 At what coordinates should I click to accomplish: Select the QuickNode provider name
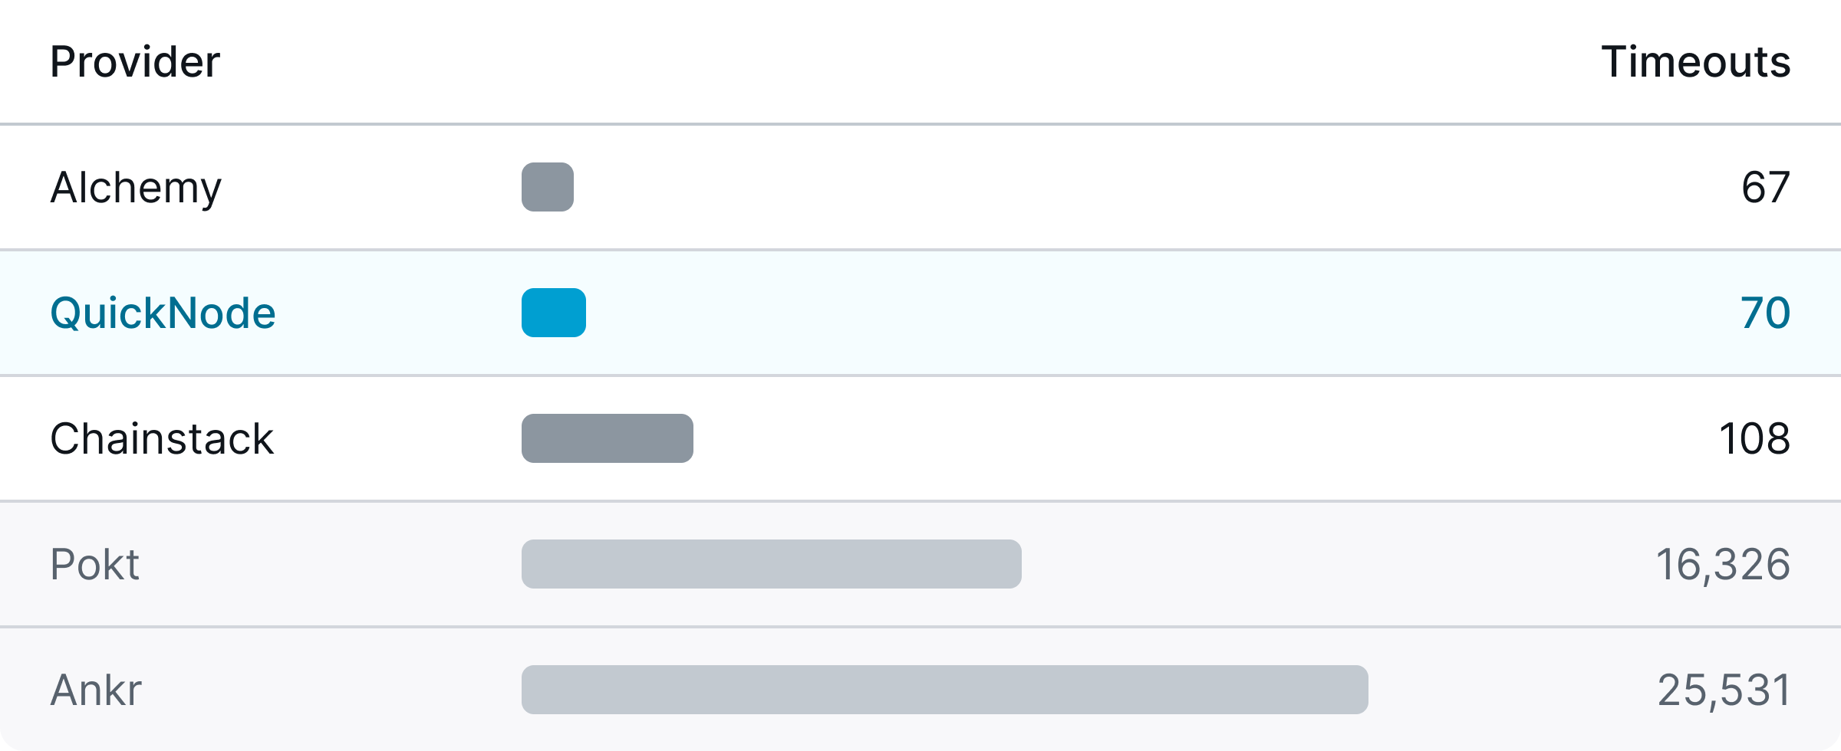[163, 313]
